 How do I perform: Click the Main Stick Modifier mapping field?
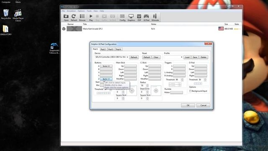pos(130,79)
